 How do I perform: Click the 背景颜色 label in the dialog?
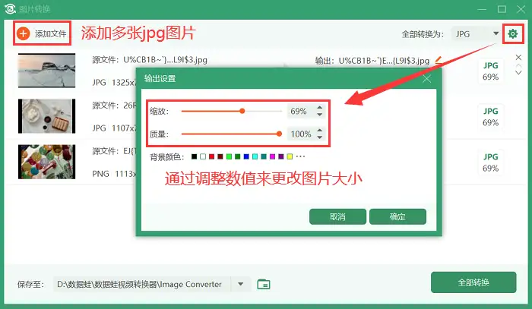[167, 157]
